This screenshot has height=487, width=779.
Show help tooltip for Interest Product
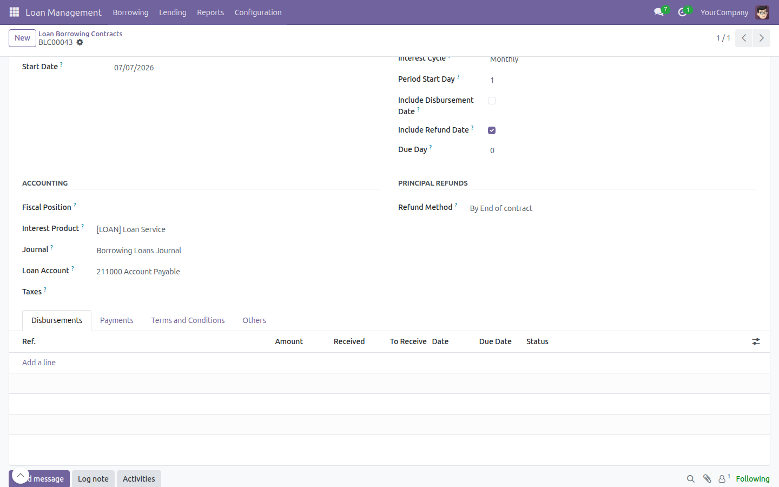(82, 226)
